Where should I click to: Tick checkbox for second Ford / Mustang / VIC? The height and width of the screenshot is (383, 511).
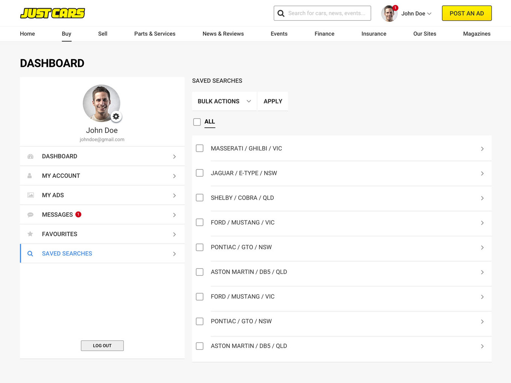[200, 297]
